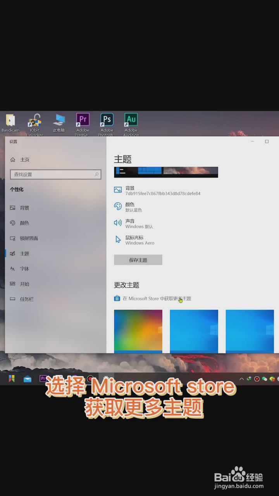Viewport: 279px width, 496px height.
Task: Launch Adobe Premiere from the desktop
Action: click(83, 125)
